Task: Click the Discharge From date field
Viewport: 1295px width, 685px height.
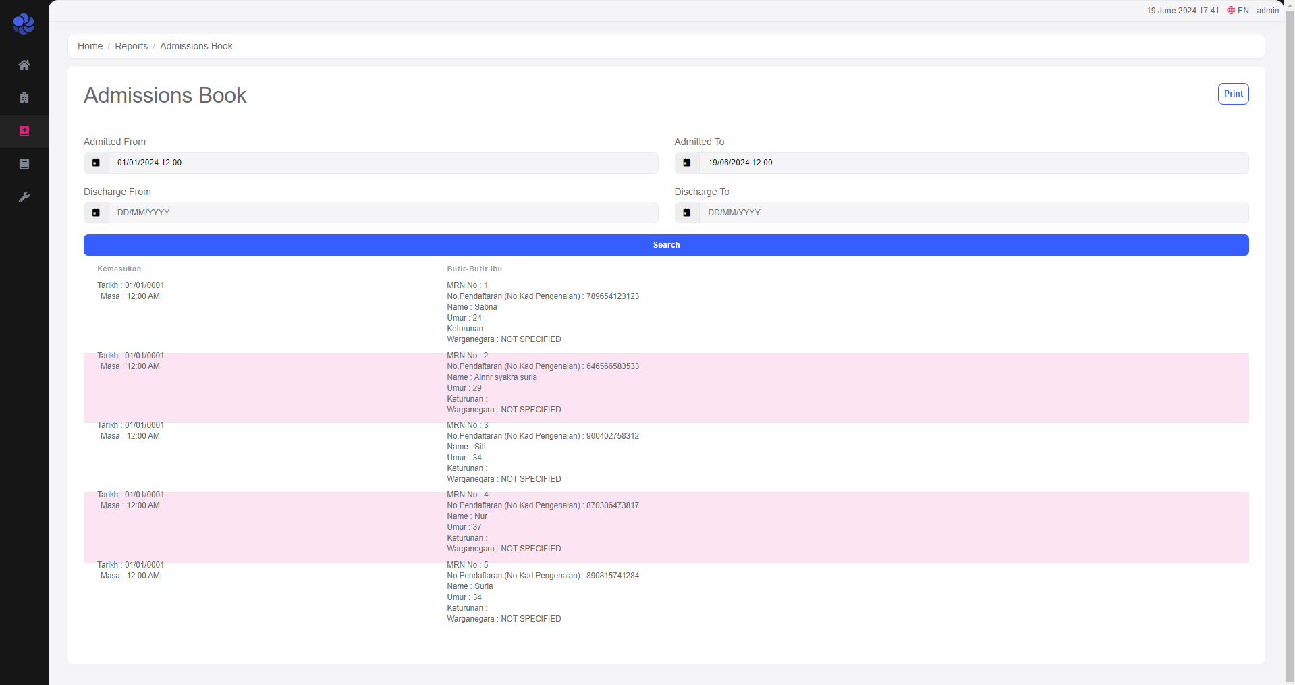Action: pos(383,213)
